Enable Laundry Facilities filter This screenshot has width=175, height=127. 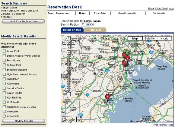tap(4, 88)
